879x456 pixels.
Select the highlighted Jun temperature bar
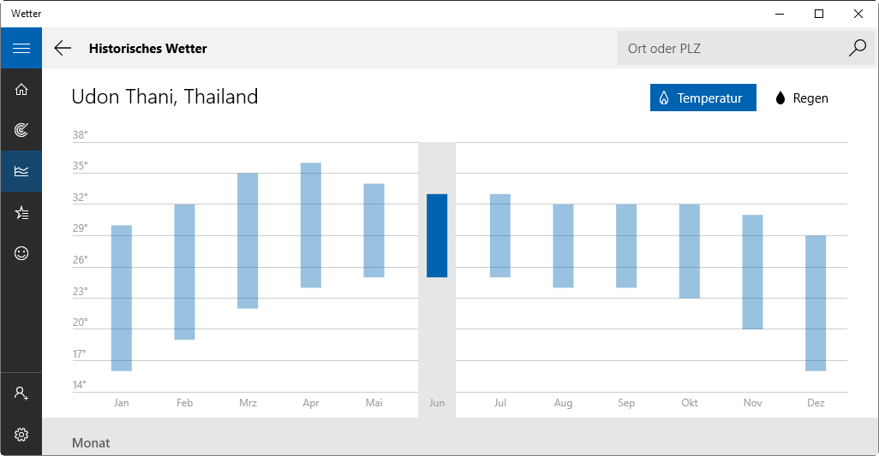tap(437, 235)
